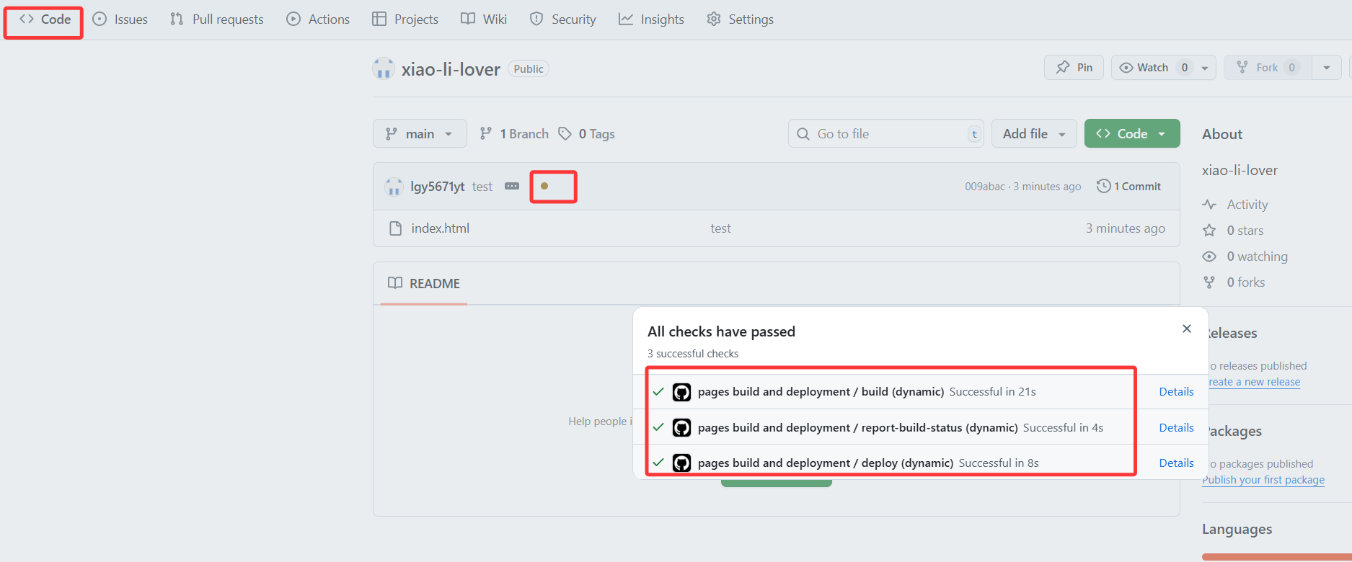Click the build (dynamic) check name
The image size is (1352, 562).
(x=821, y=391)
